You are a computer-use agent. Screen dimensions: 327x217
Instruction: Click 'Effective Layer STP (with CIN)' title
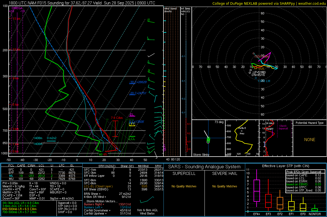click(x=285, y=166)
